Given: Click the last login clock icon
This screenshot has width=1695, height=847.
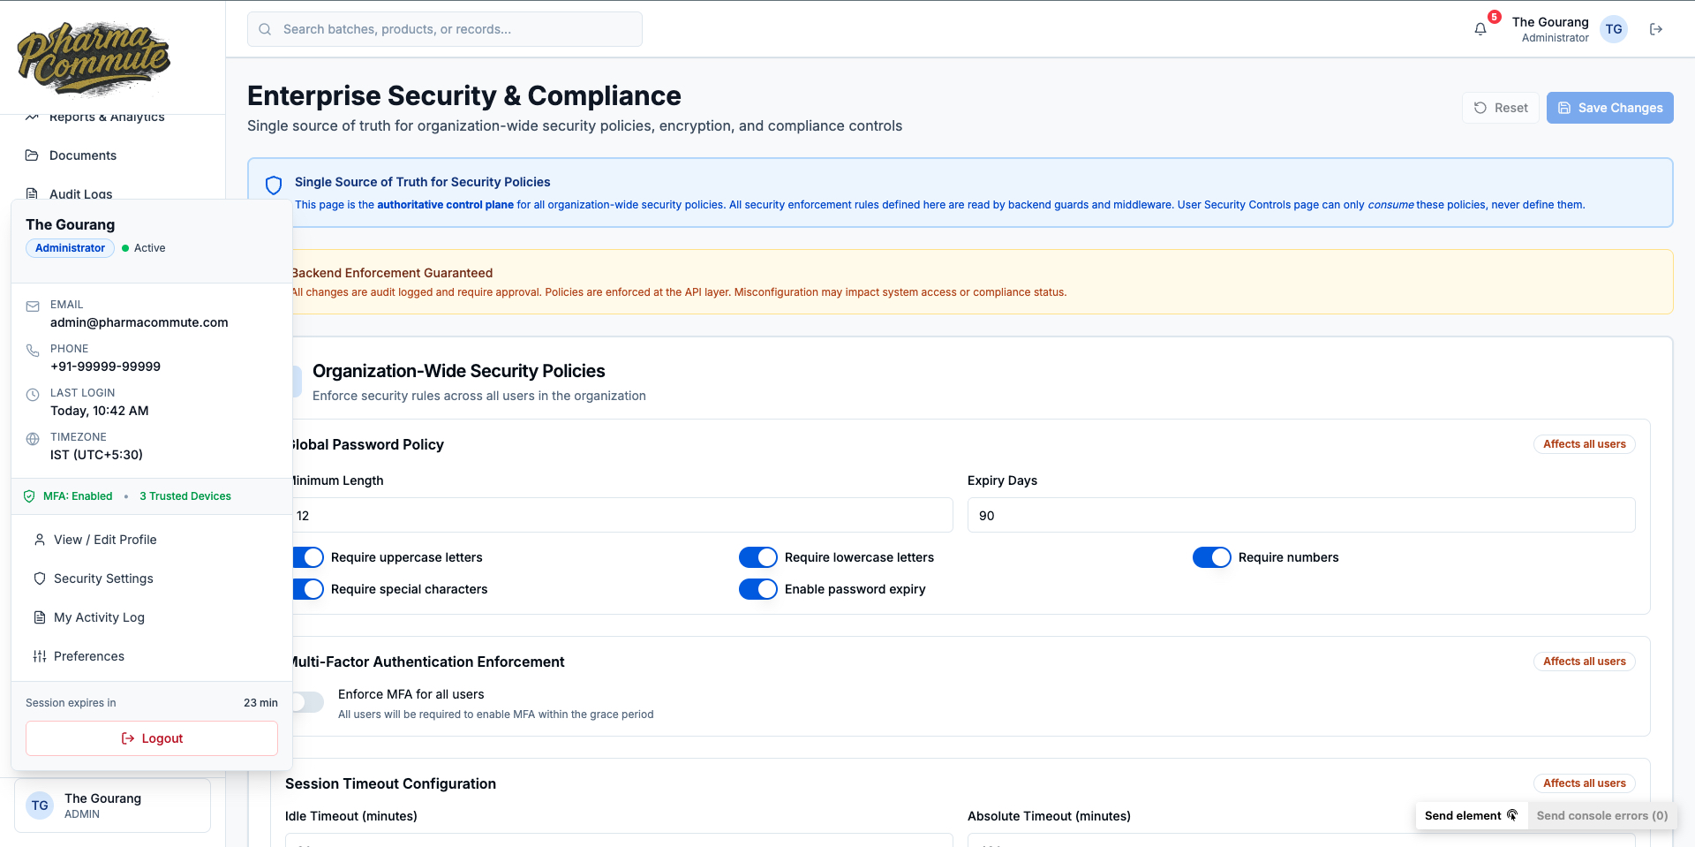Looking at the screenshot, I should 33,395.
